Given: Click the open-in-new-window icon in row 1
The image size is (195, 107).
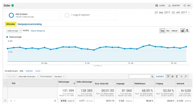Looking at the screenshot, I should 55,101.
